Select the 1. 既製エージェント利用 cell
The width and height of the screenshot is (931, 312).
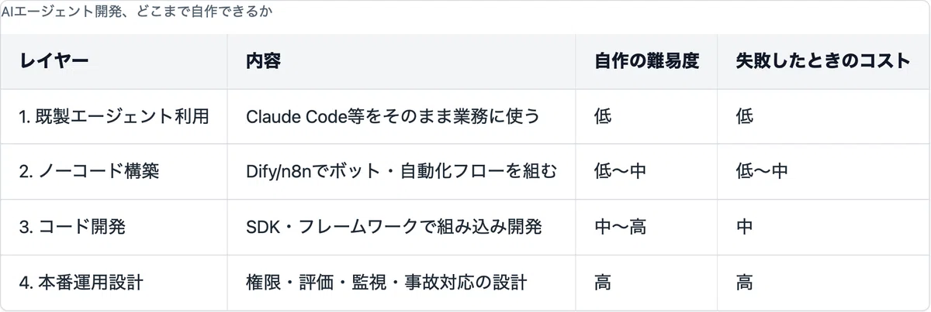point(114,117)
